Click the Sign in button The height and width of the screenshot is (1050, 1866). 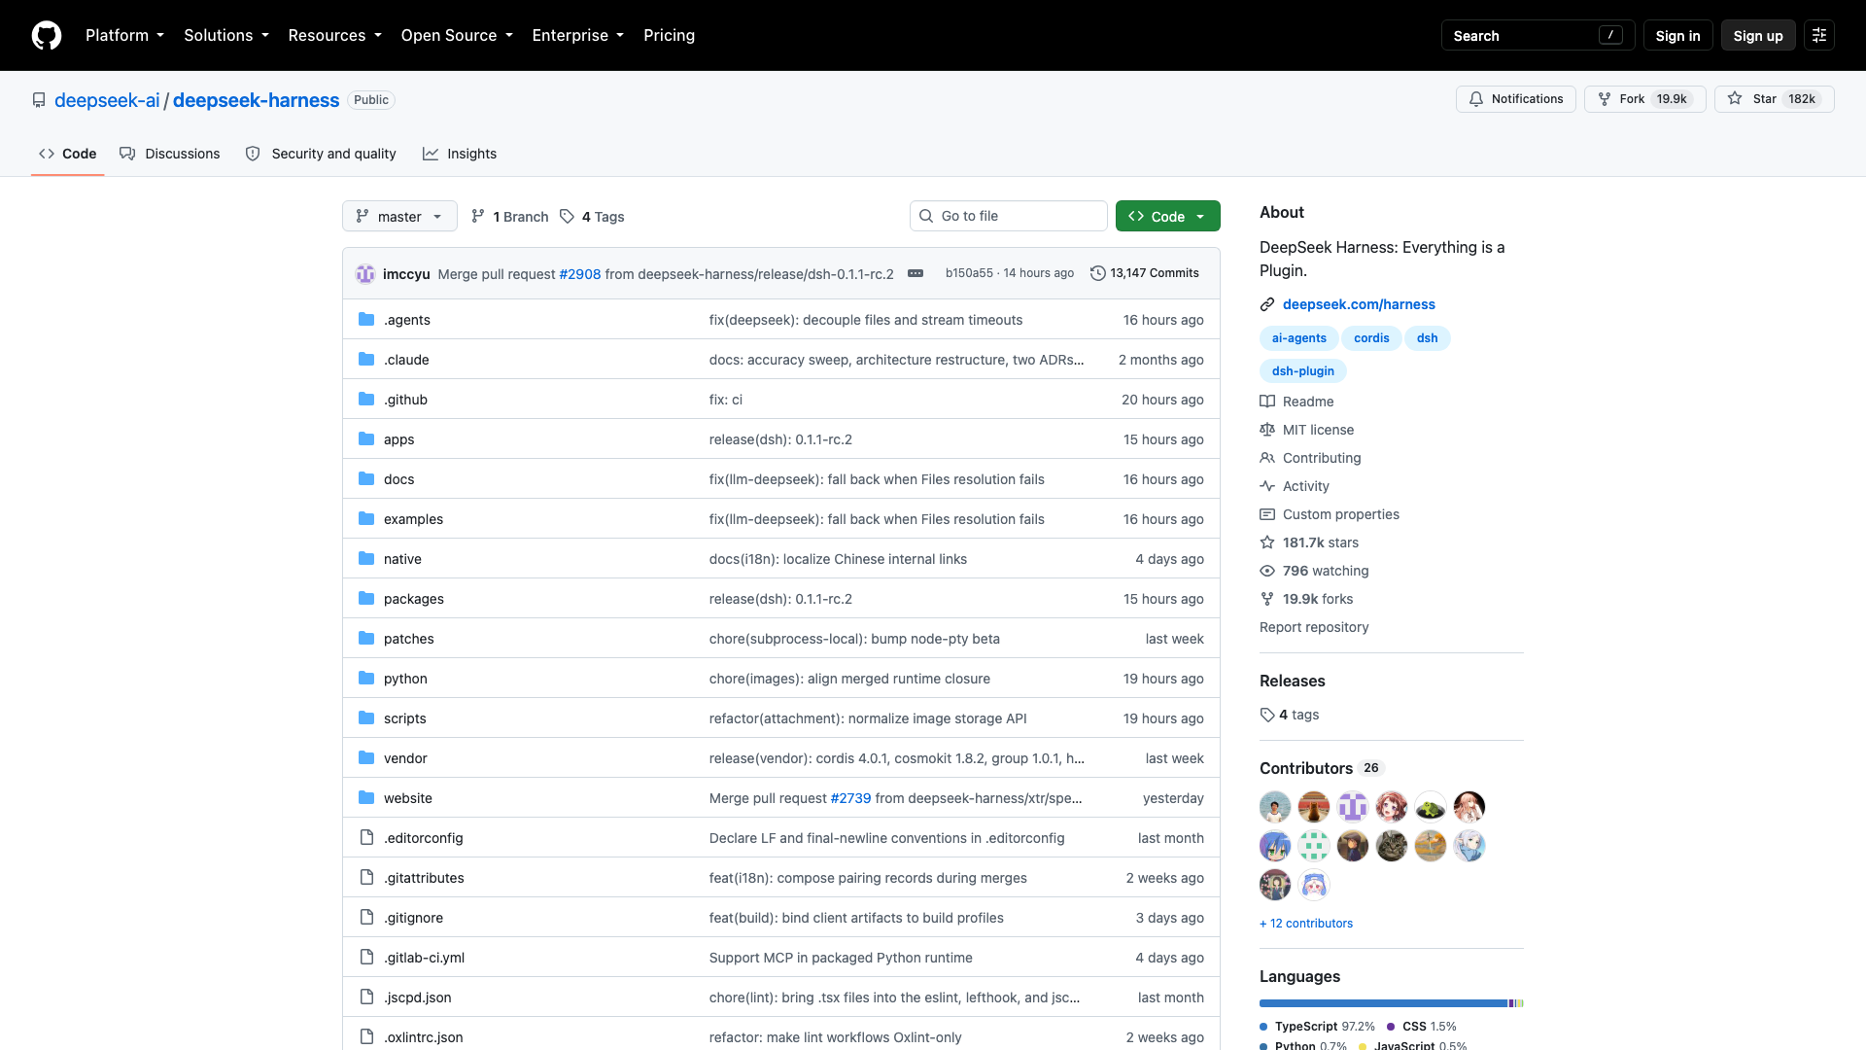coord(1677,35)
